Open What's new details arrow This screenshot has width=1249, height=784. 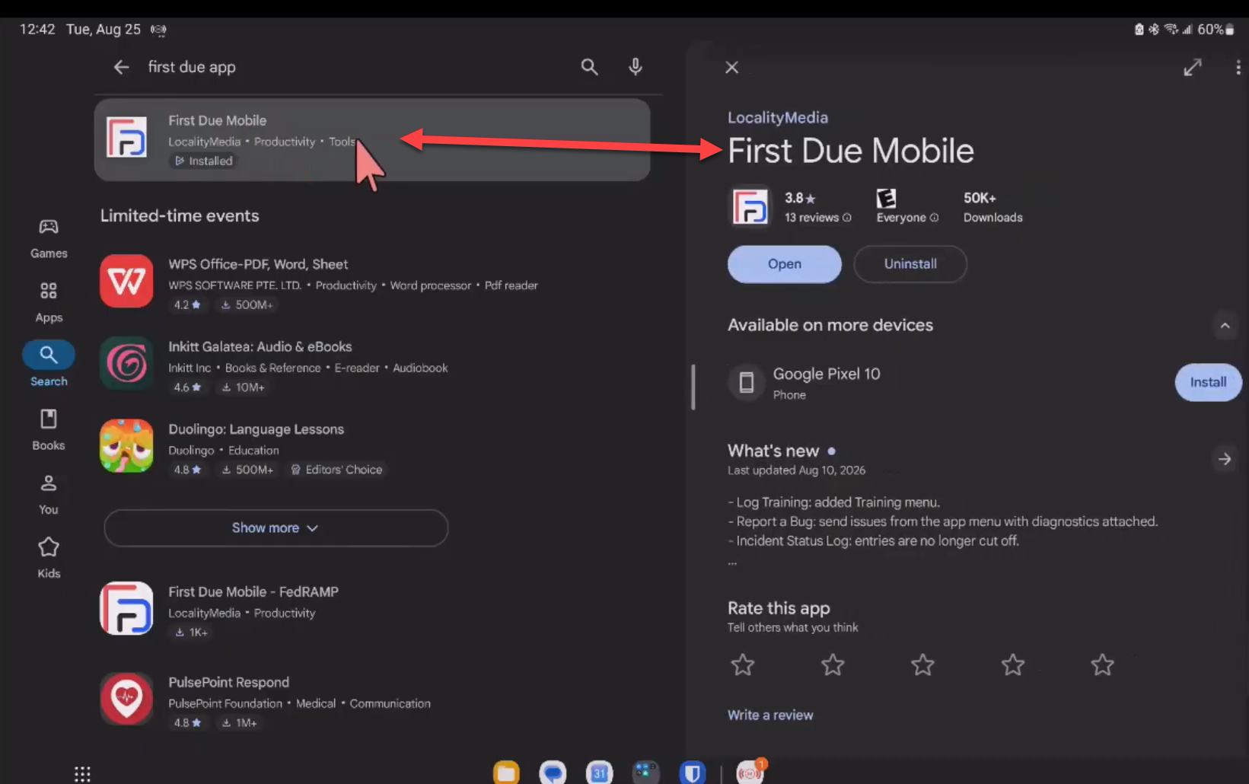pyautogui.click(x=1225, y=459)
